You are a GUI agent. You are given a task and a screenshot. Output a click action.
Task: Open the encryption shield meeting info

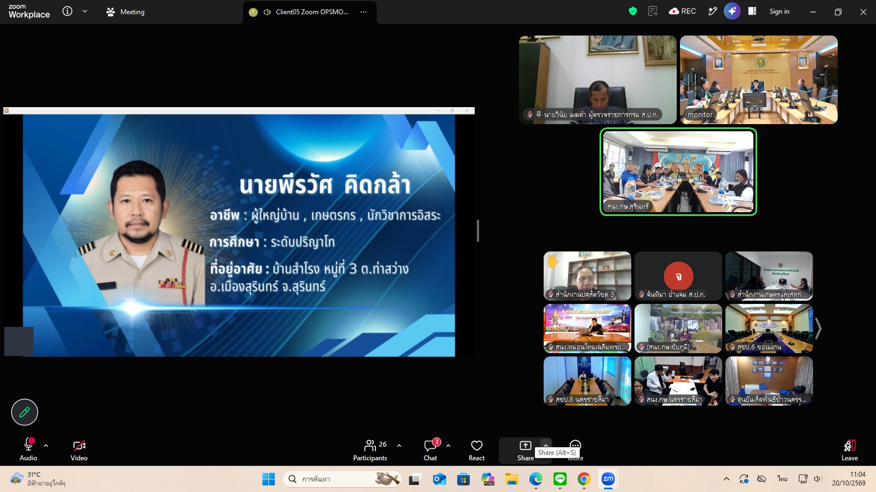click(633, 11)
